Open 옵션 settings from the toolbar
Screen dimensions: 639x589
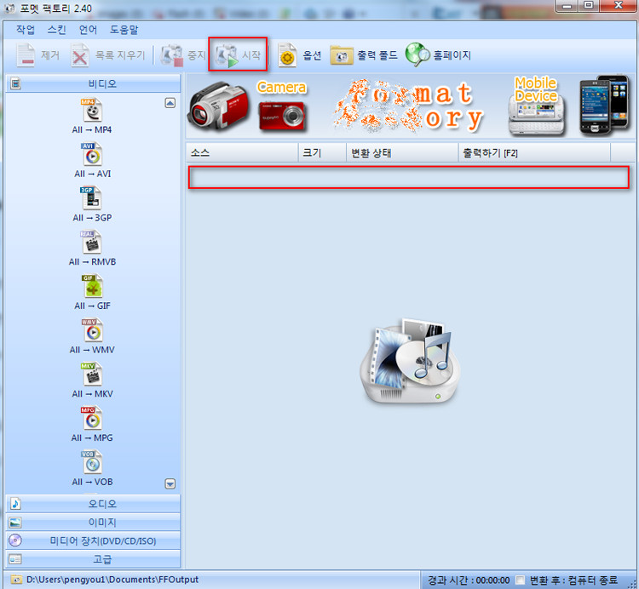click(x=299, y=55)
